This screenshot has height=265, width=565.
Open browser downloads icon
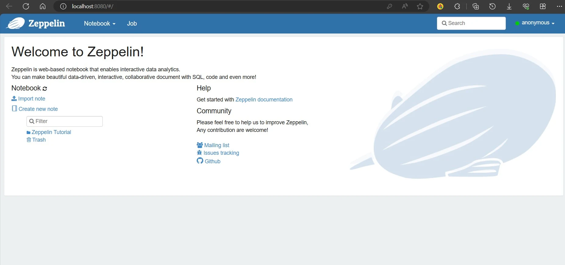(509, 6)
